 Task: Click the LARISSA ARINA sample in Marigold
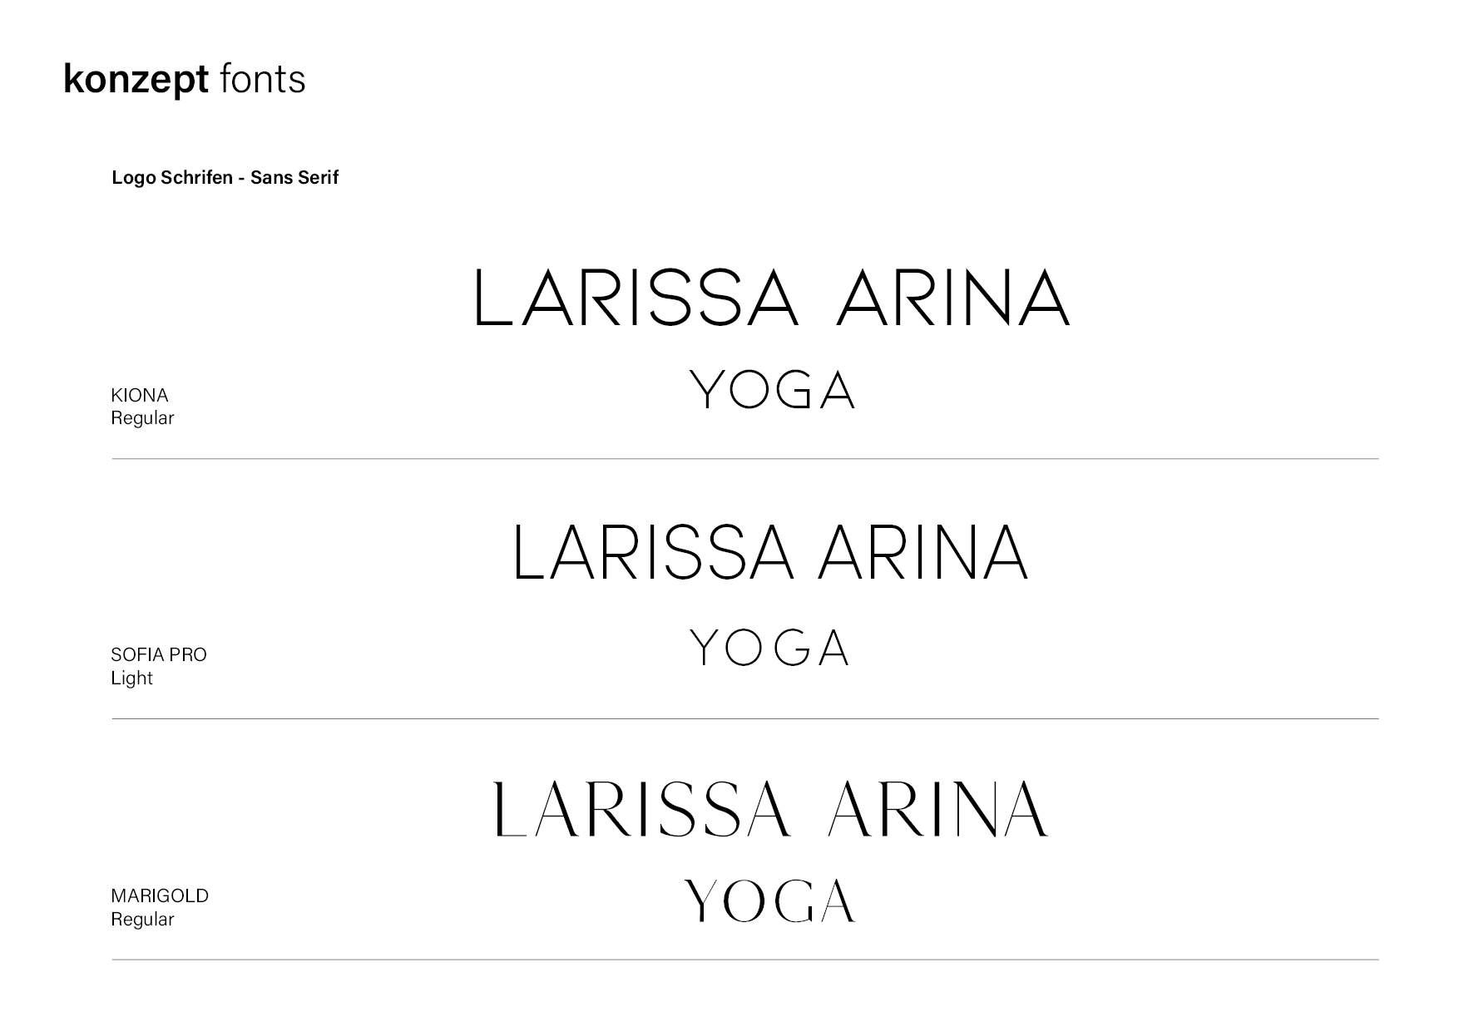tap(771, 808)
